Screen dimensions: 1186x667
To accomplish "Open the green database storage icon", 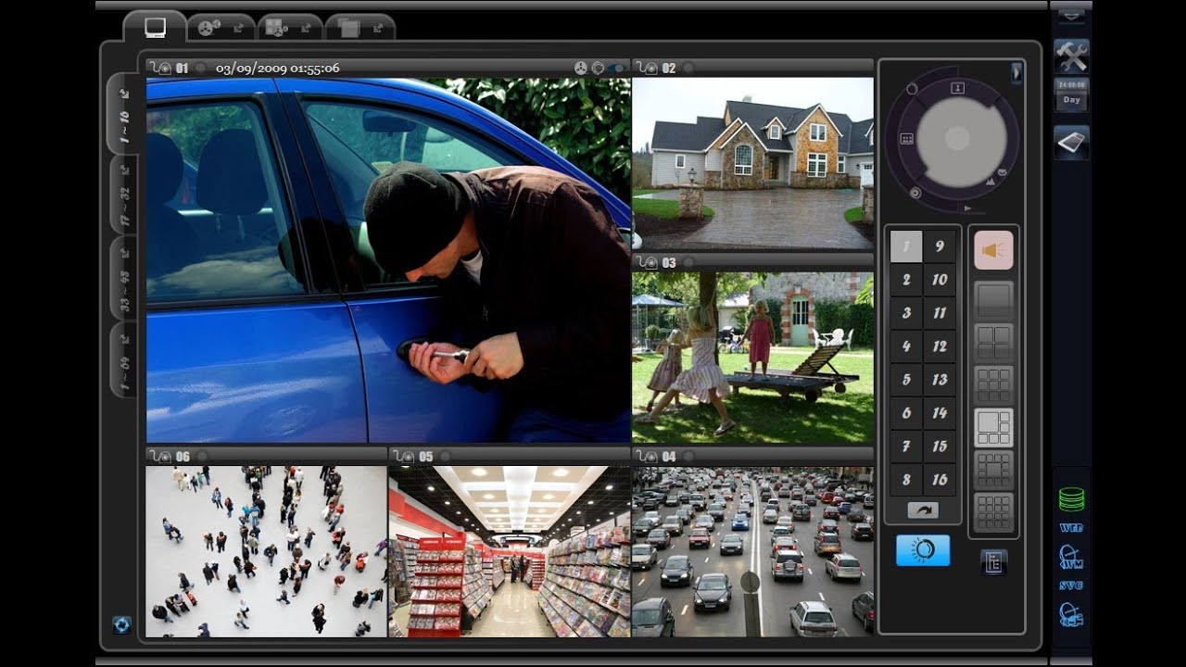I will click(x=1071, y=499).
